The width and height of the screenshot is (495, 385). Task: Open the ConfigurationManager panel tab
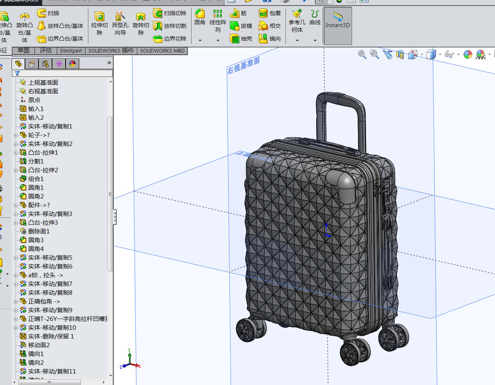click(45, 64)
